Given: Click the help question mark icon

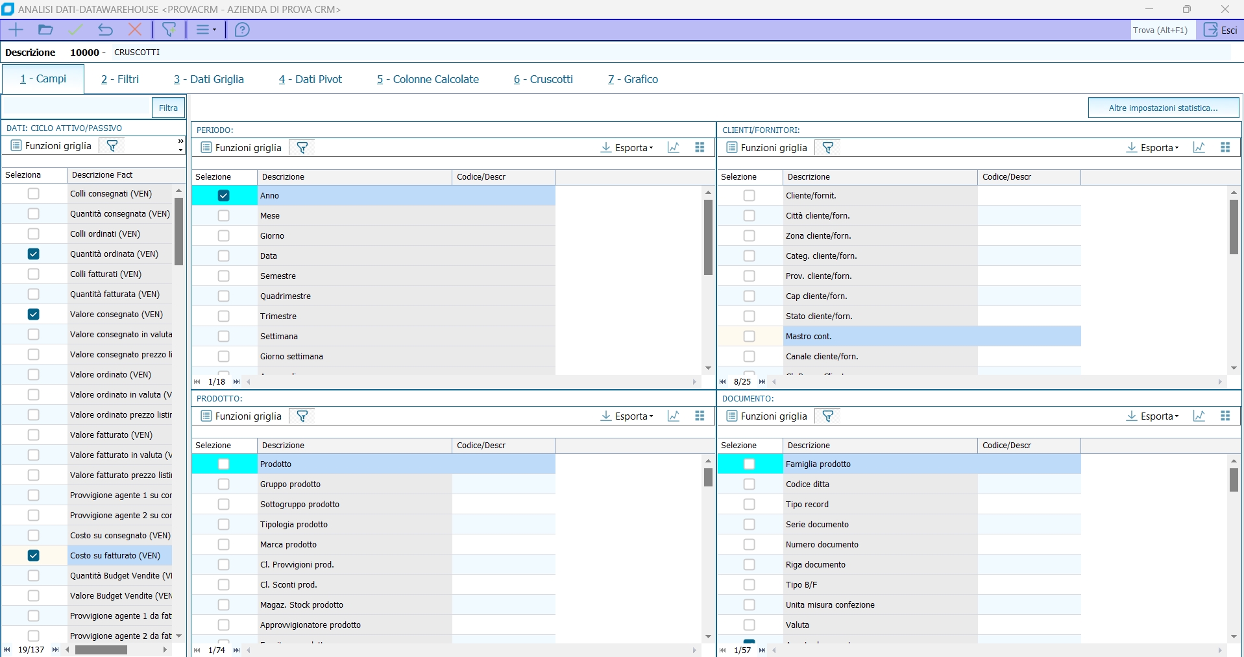Looking at the screenshot, I should [242, 30].
